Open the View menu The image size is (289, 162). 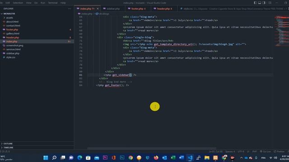(x=28, y=3)
